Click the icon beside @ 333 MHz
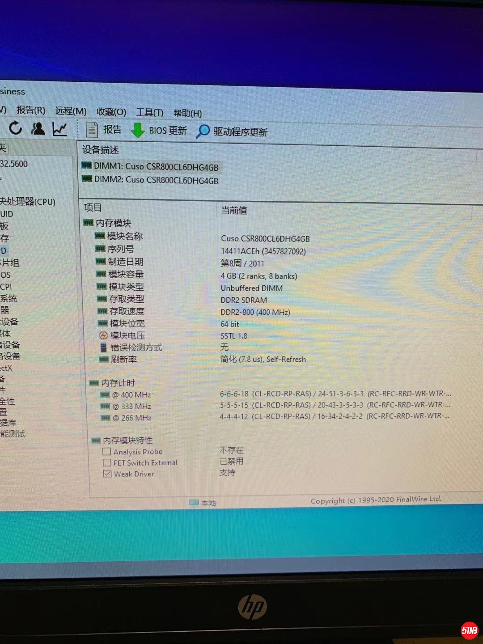Viewport: 483px width, 644px height. click(106, 406)
